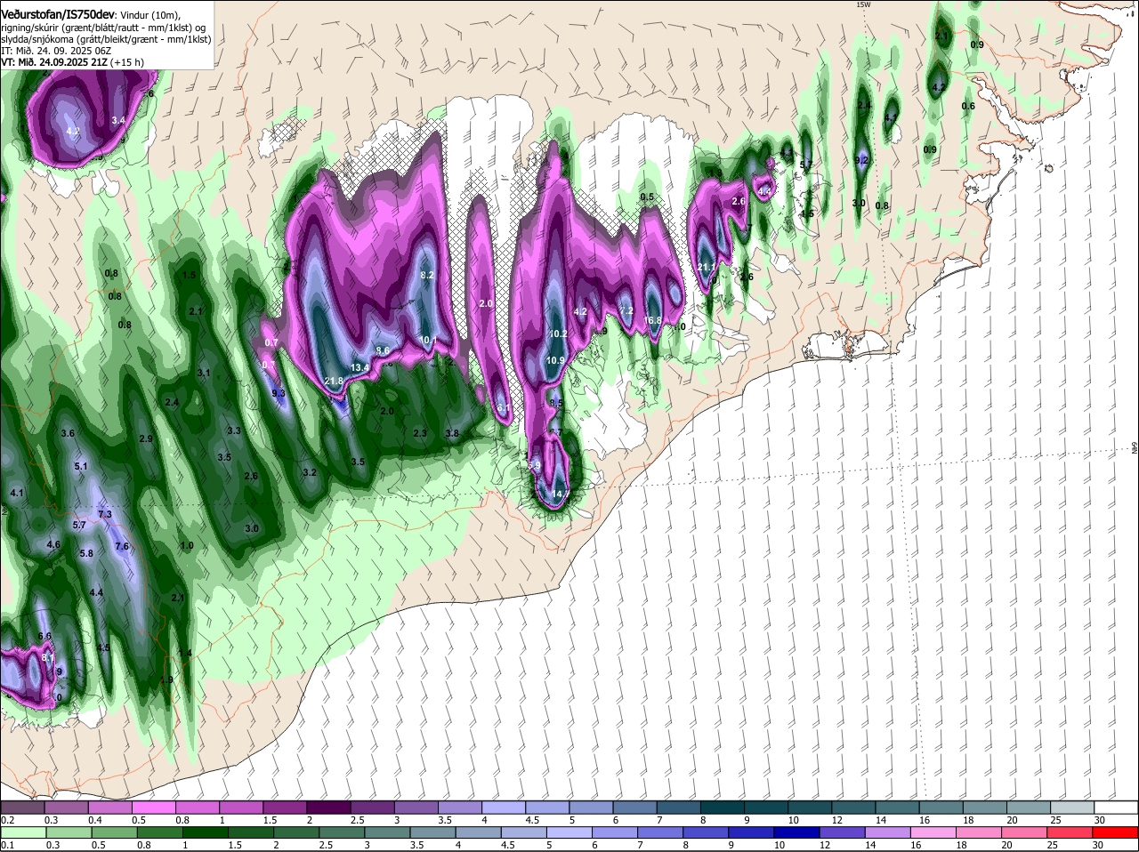Click the precipitation value 5.1 on the map
The image size is (1139, 852).
coord(81,466)
